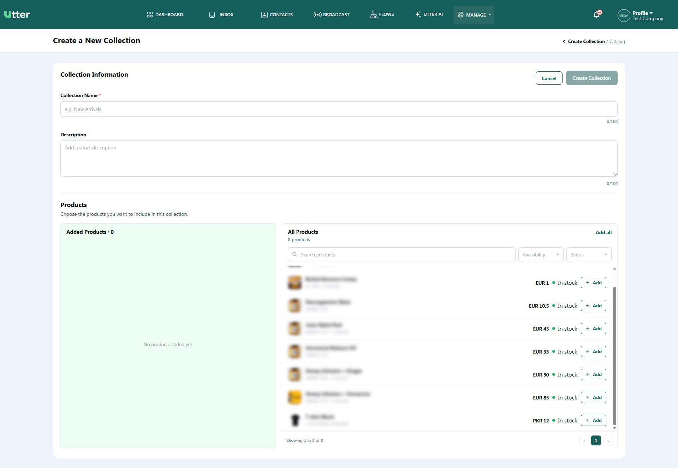This screenshot has width=678, height=468.
Task: Click the EUR 1 product thumbnail
Action: [x=295, y=283]
